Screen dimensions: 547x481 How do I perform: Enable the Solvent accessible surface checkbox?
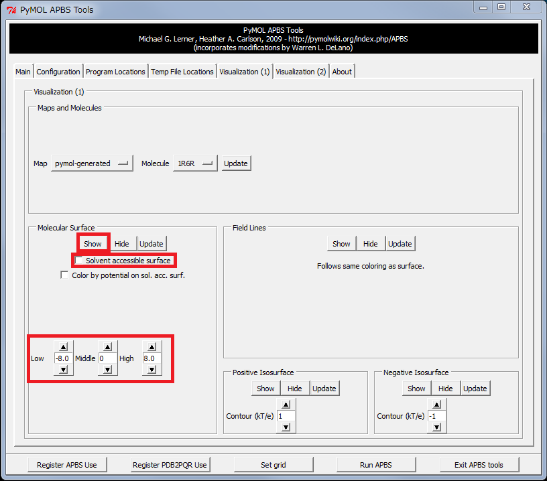[80, 260]
